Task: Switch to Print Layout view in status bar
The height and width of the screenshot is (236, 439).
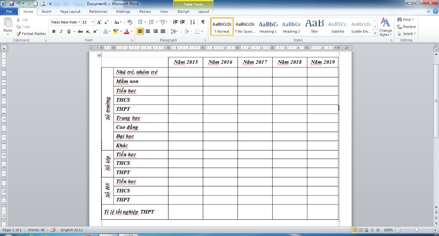Action: click(354, 230)
